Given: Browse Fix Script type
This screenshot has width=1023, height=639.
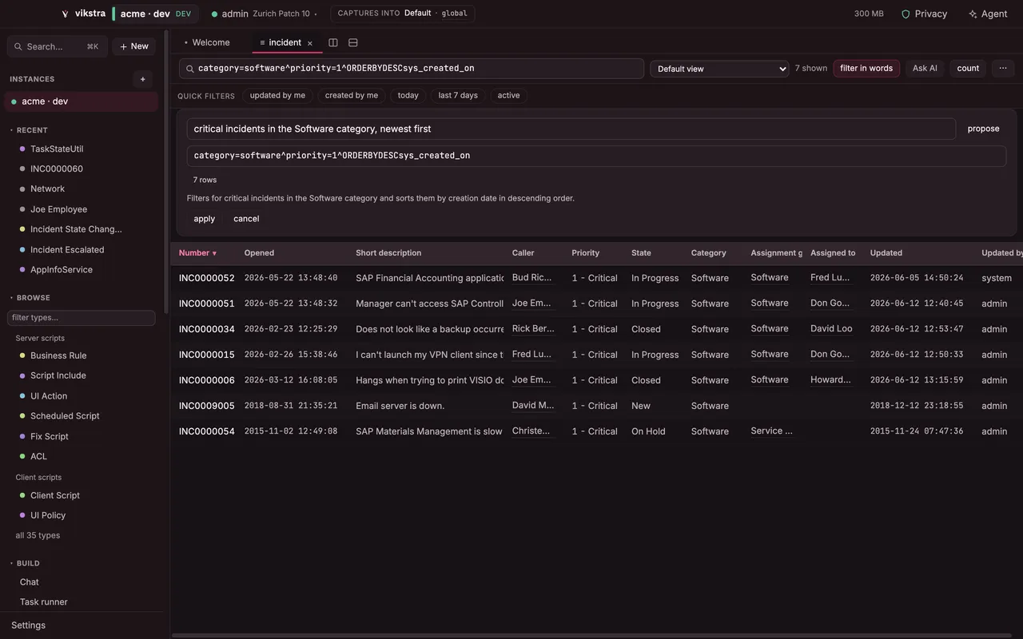Looking at the screenshot, I should point(50,437).
